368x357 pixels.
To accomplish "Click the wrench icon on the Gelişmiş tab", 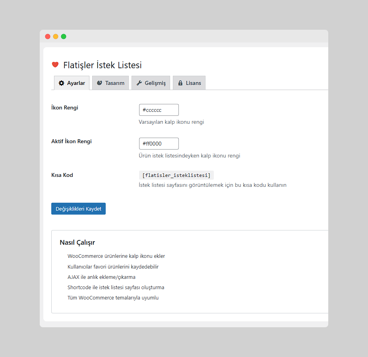I will click(139, 83).
